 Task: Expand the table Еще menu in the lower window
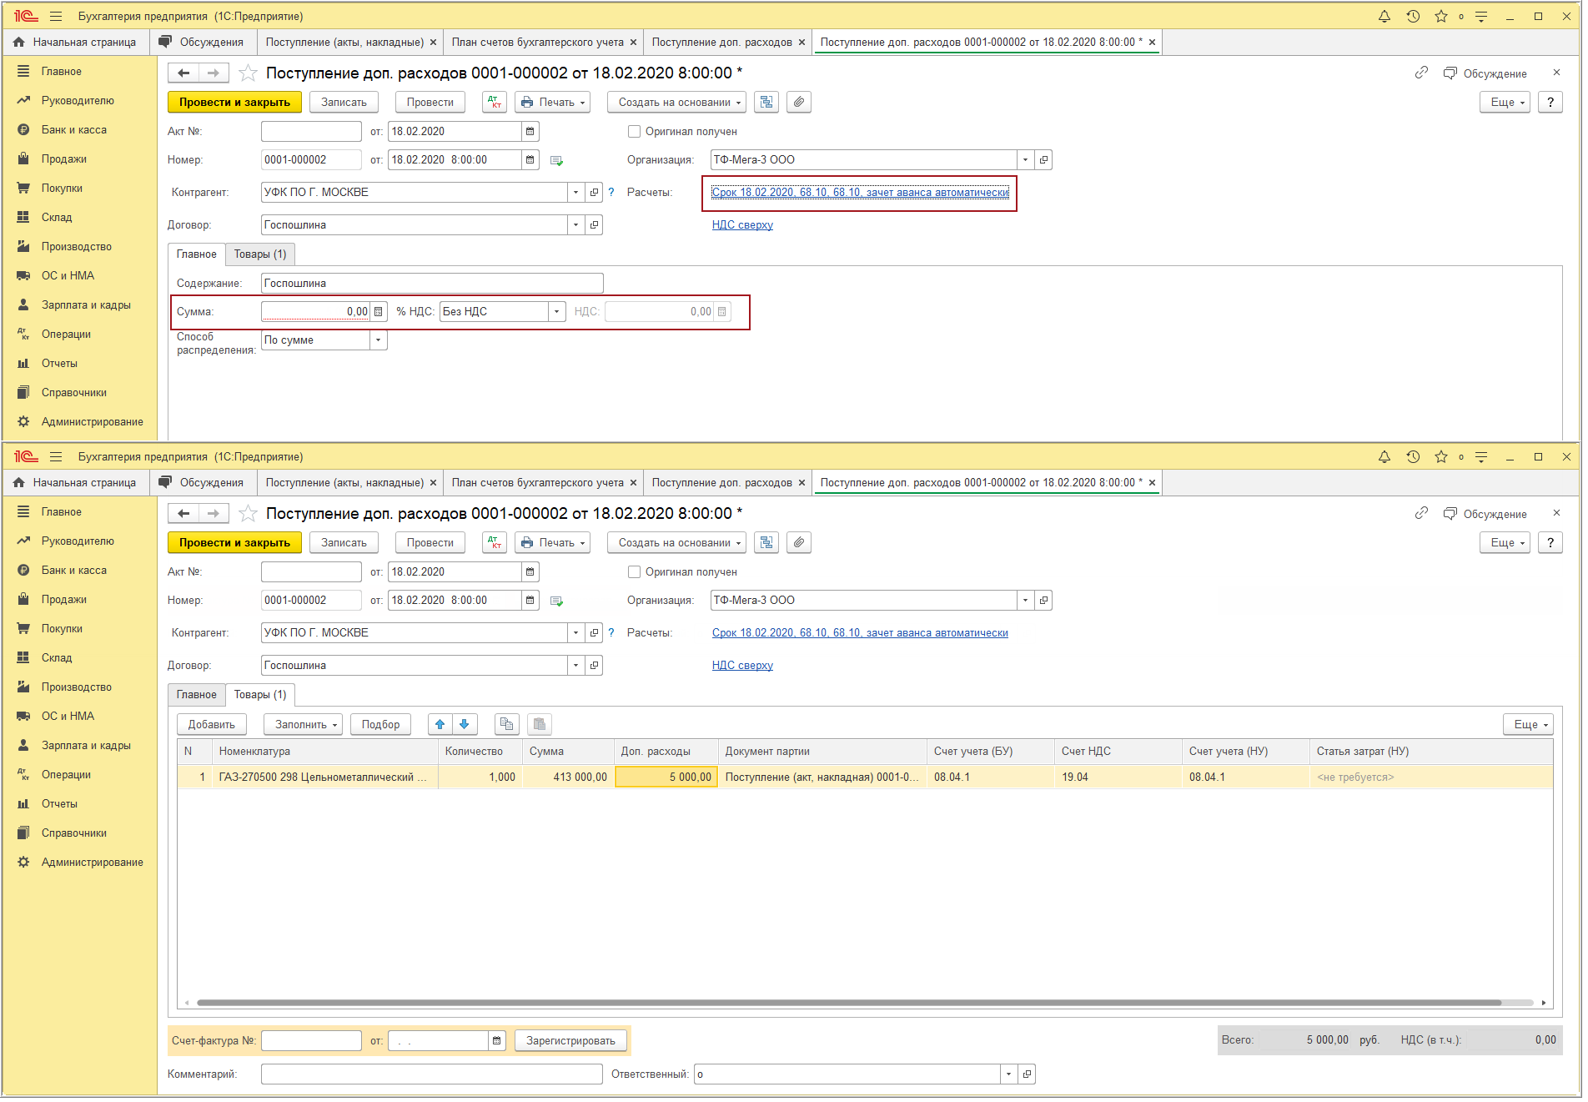(x=1528, y=725)
